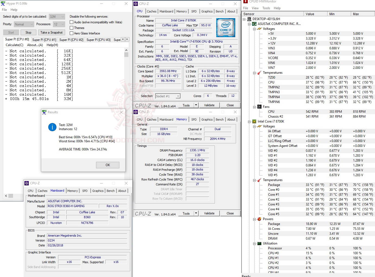The image size is (375, 277).
Task: Click the Utilization icon in HWMonitor tree
Action: coord(259,243)
